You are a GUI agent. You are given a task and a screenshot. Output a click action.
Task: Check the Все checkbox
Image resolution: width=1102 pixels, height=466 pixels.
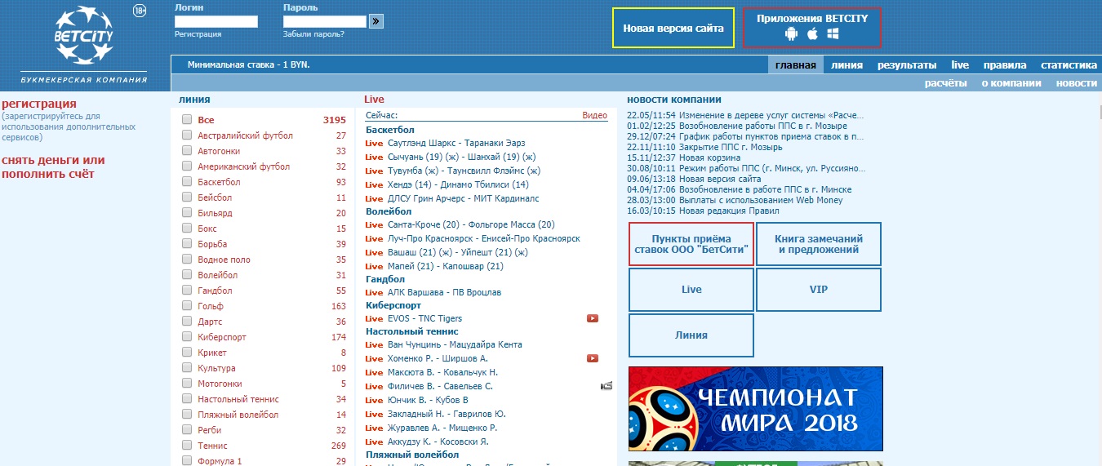(x=187, y=119)
